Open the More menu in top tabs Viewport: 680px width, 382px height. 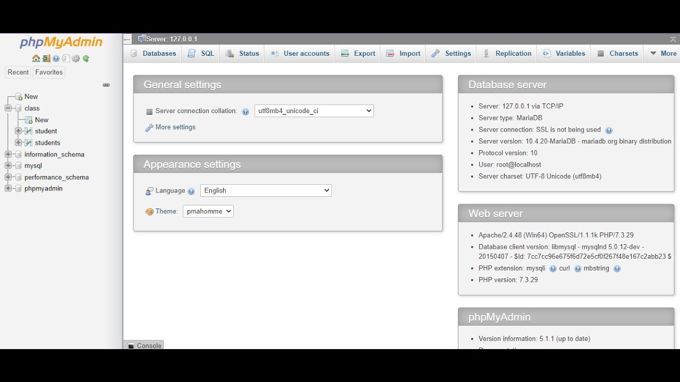663,54
